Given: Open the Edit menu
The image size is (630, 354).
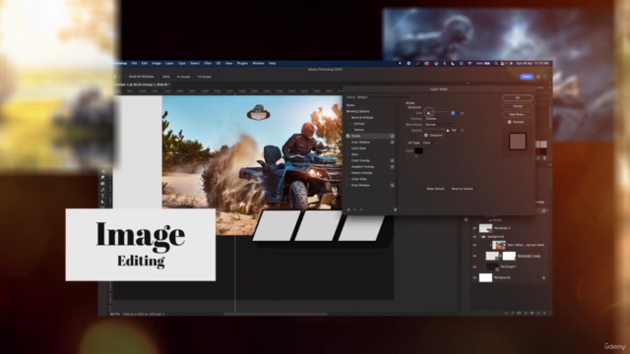Looking at the screenshot, I should tap(145, 63).
